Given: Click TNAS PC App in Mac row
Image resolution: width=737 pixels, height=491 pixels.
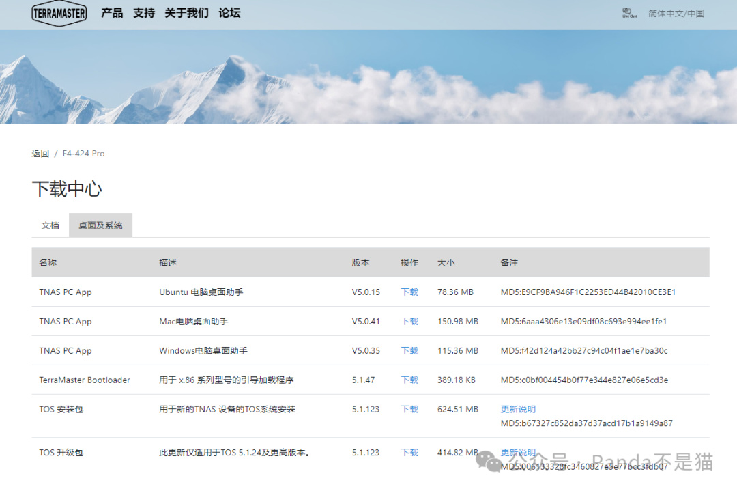Looking at the screenshot, I should tap(66, 321).
